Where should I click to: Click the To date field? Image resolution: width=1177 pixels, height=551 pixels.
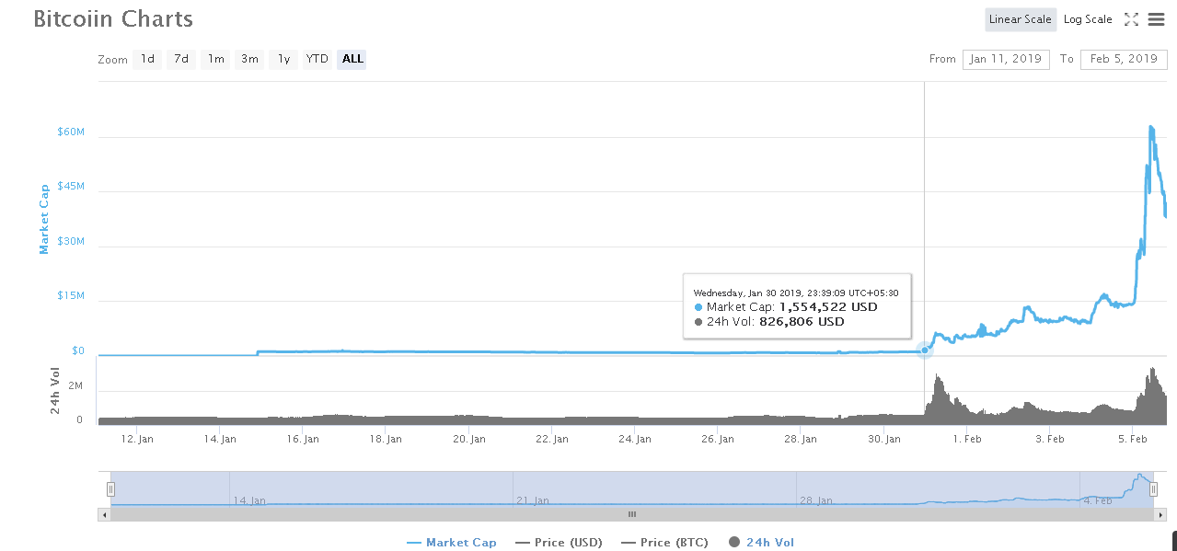coord(1124,59)
